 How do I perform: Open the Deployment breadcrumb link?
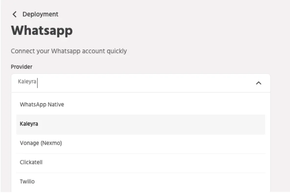[40, 14]
